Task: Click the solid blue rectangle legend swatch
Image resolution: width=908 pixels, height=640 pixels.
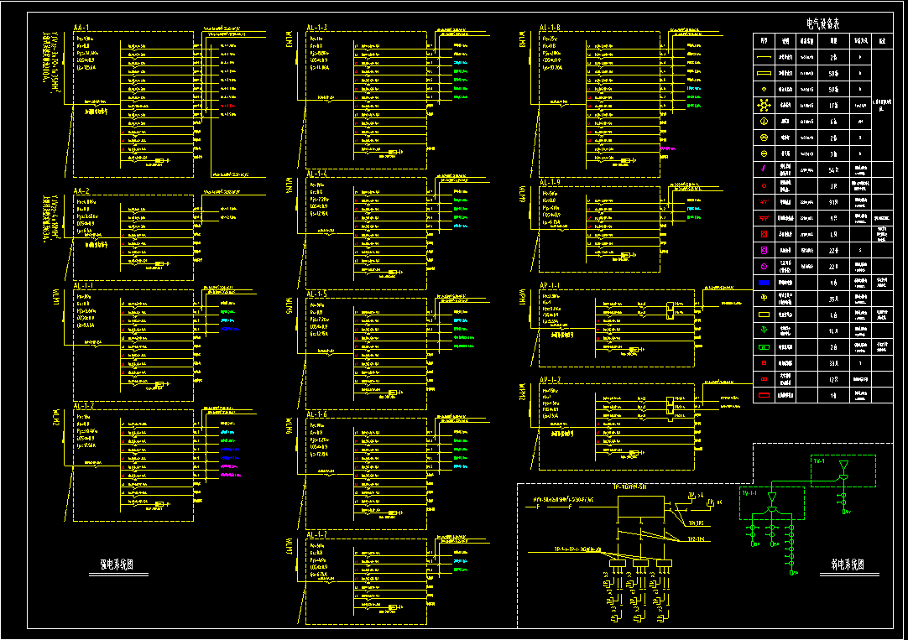Action: tap(764, 284)
